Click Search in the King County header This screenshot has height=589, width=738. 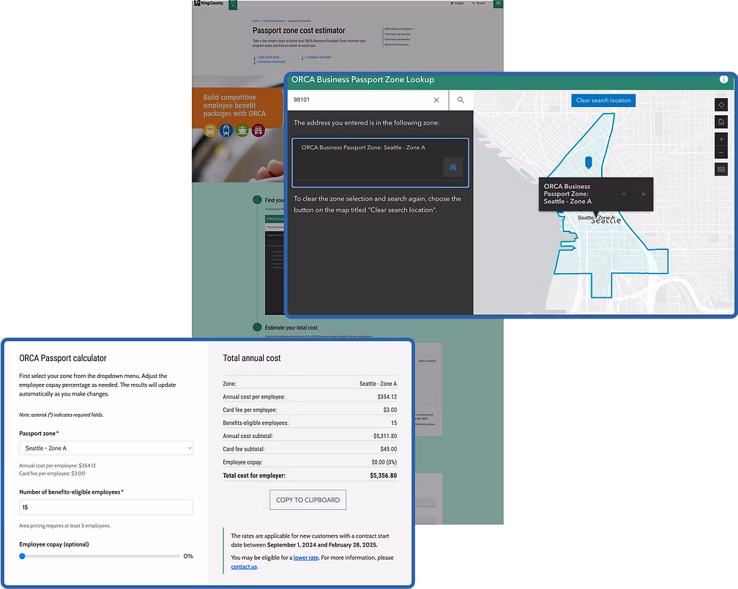[x=479, y=3]
